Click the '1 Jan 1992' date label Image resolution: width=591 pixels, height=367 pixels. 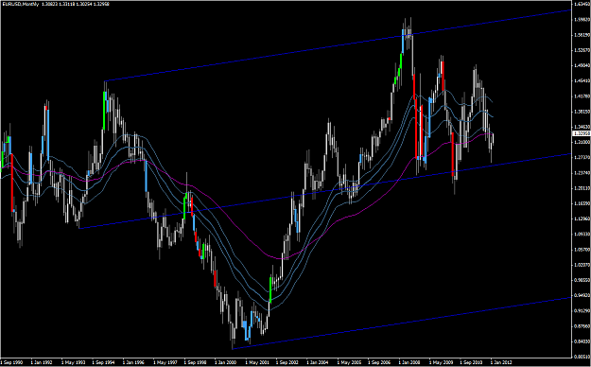[42, 362]
